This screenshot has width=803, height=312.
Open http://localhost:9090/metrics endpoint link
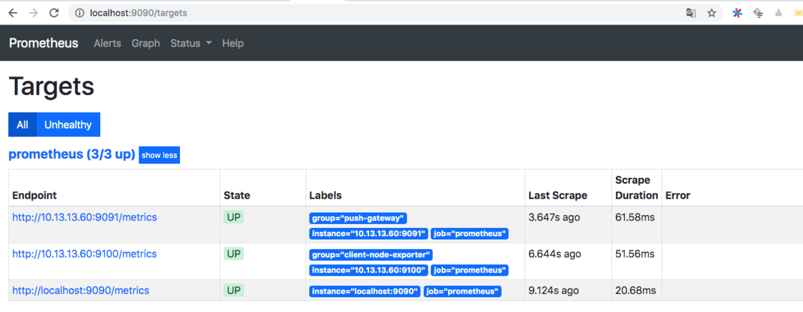[x=81, y=291]
